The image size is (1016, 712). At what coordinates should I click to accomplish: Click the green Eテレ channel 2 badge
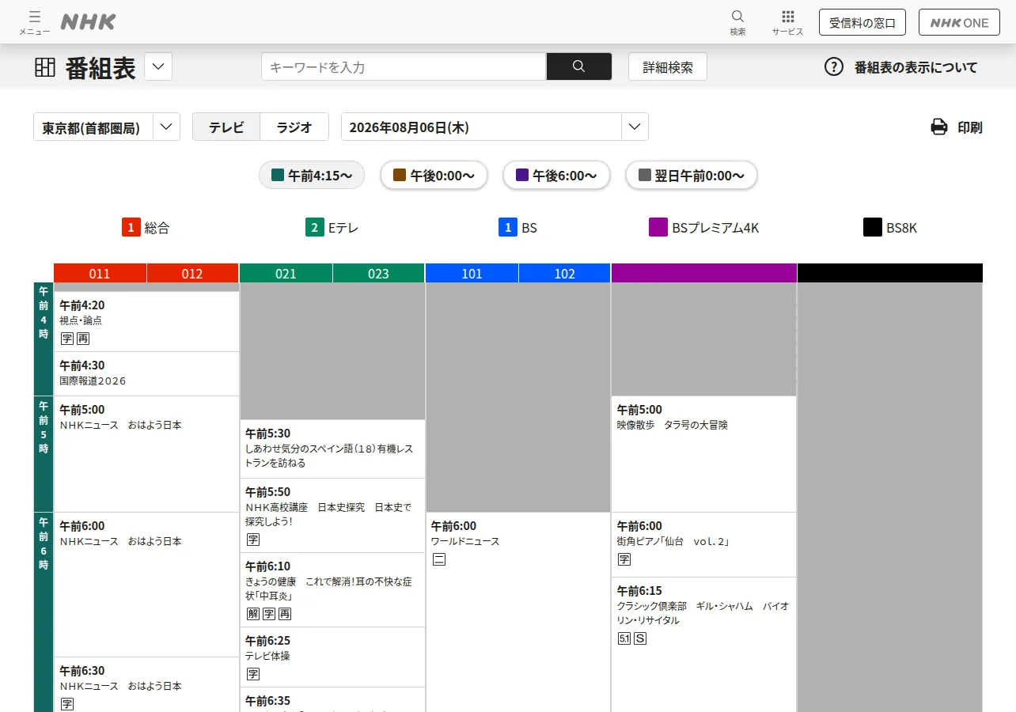tap(314, 228)
